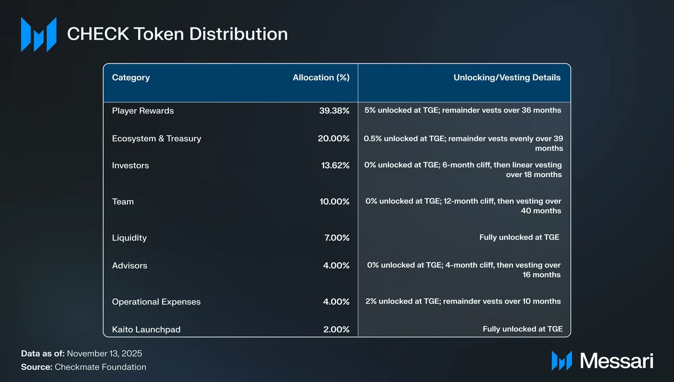Select the Liquidity row label

(x=129, y=238)
